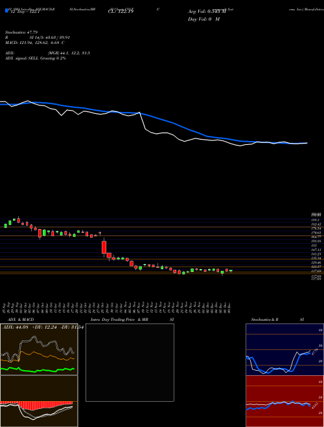Click the first date label on the x-axis
Viewport: 324px width, 427px height.
tap(5, 308)
